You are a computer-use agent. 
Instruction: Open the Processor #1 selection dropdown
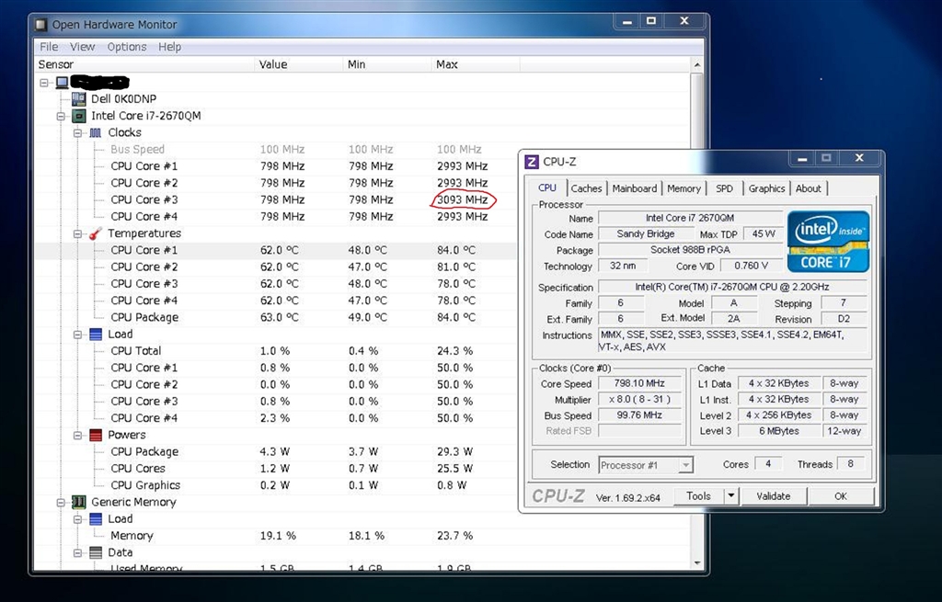pyautogui.click(x=685, y=465)
